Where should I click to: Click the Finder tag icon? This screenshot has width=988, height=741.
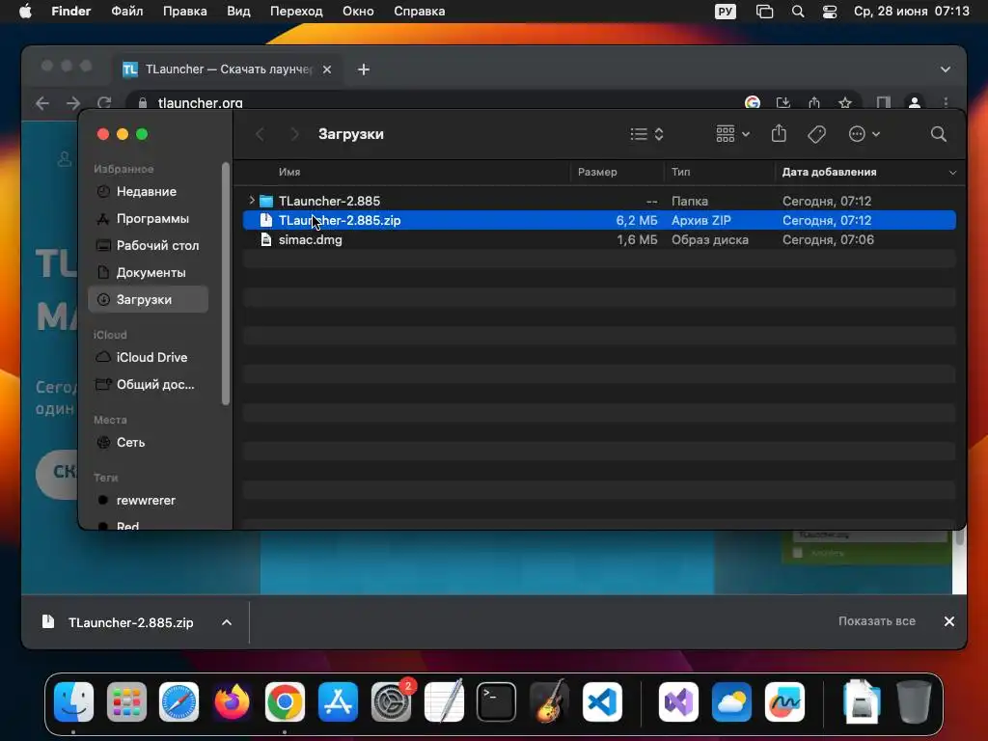(x=816, y=134)
